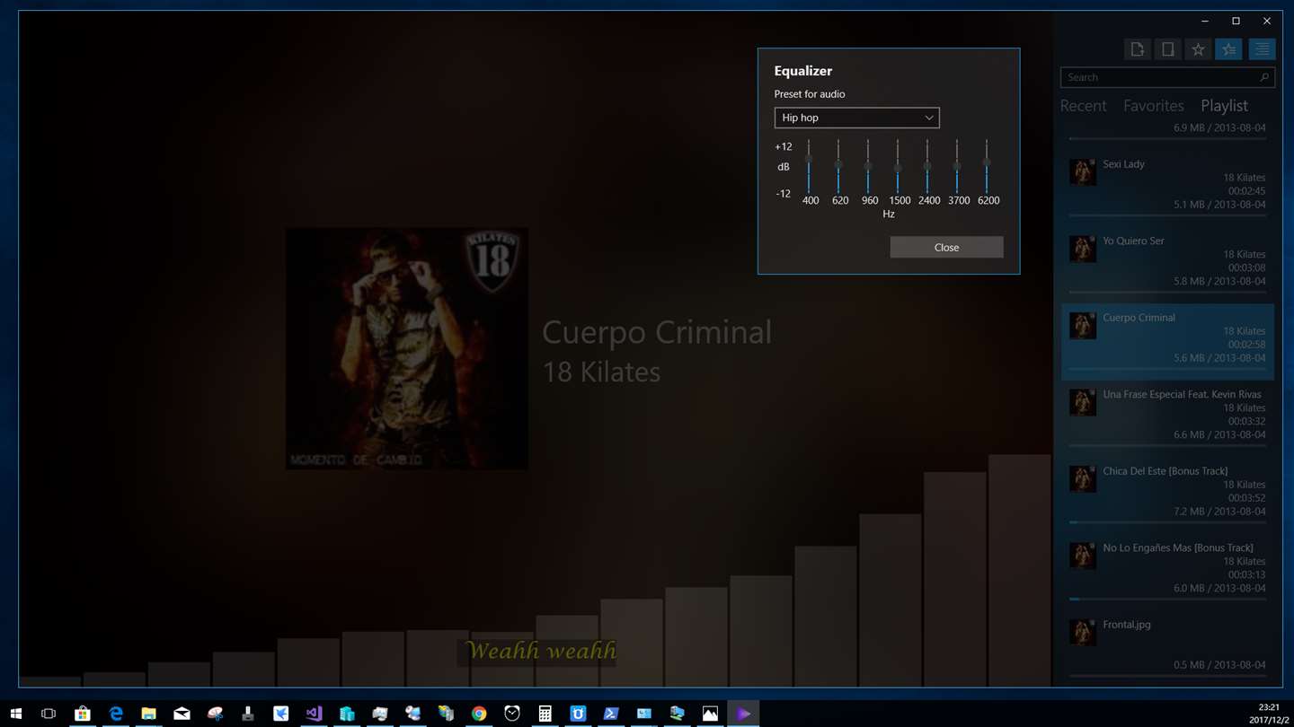Viewport: 1294px width, 727px height.
Task: Click the 6200 Hz equalizer slider
Action: [x=987, y=166]
